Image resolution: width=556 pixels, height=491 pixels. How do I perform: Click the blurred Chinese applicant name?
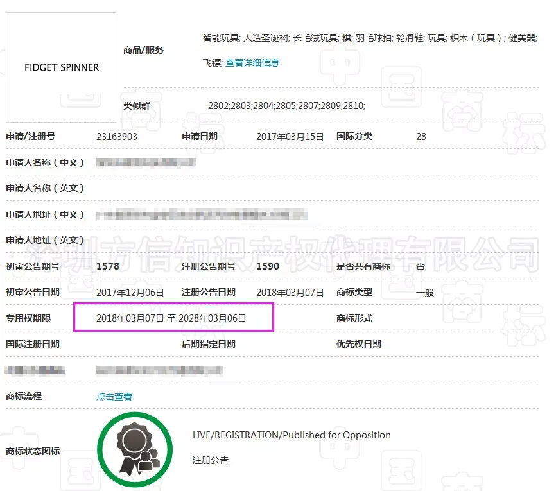(x=146, y=163)
